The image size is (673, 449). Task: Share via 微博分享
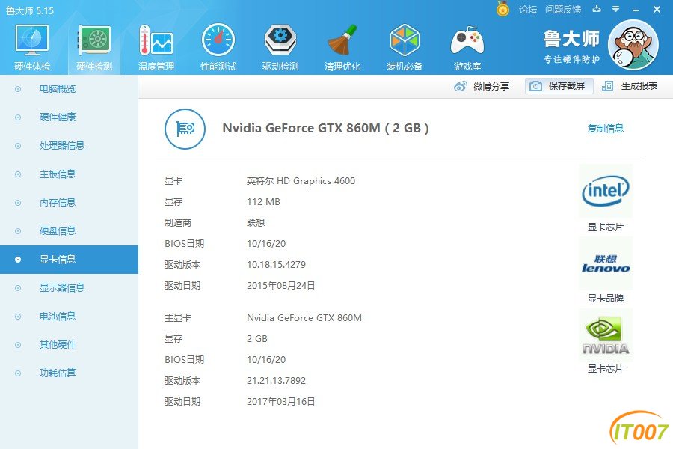click(x=482, y=86)
